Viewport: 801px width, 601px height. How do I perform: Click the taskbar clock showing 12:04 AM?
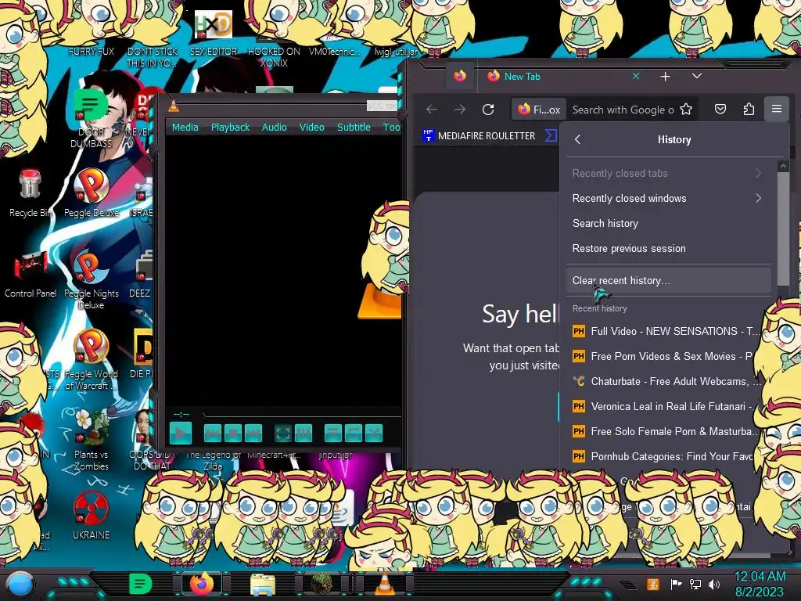coord(760,584)
